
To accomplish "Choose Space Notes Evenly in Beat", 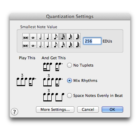I will coord(69,95).
